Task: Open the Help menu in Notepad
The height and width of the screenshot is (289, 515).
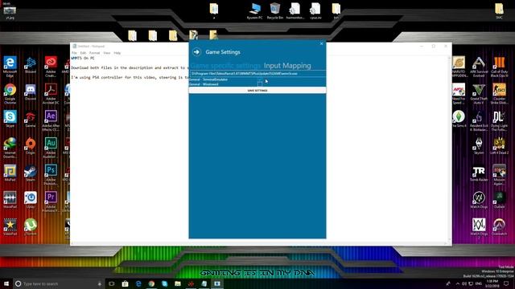Action: tap(117, 53)
